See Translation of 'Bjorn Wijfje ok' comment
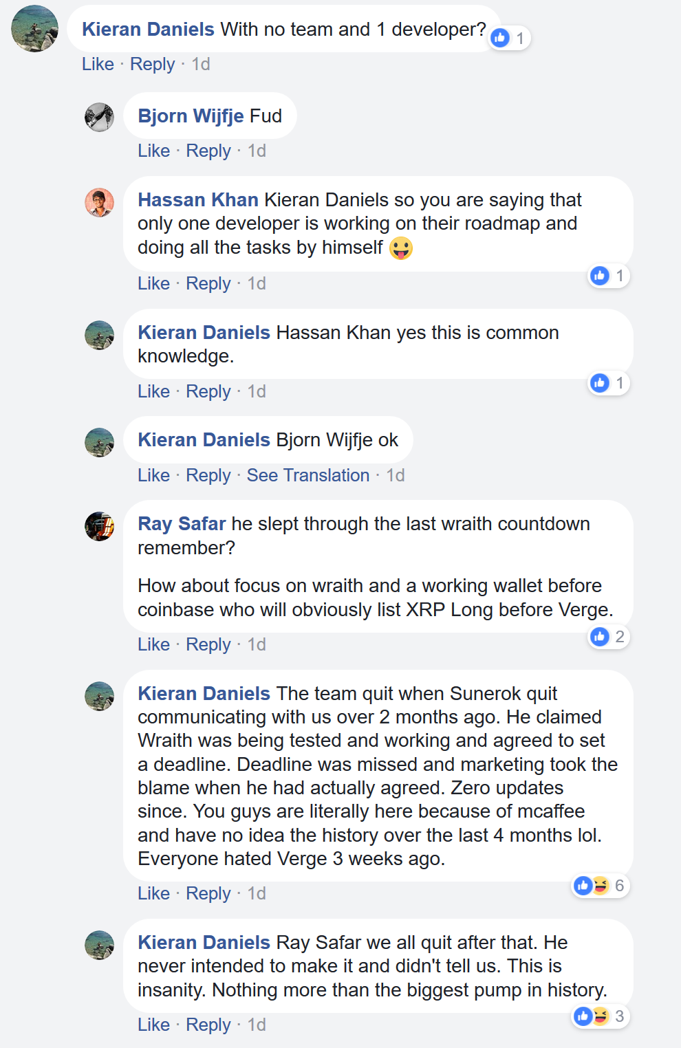 tap(307, 475)
